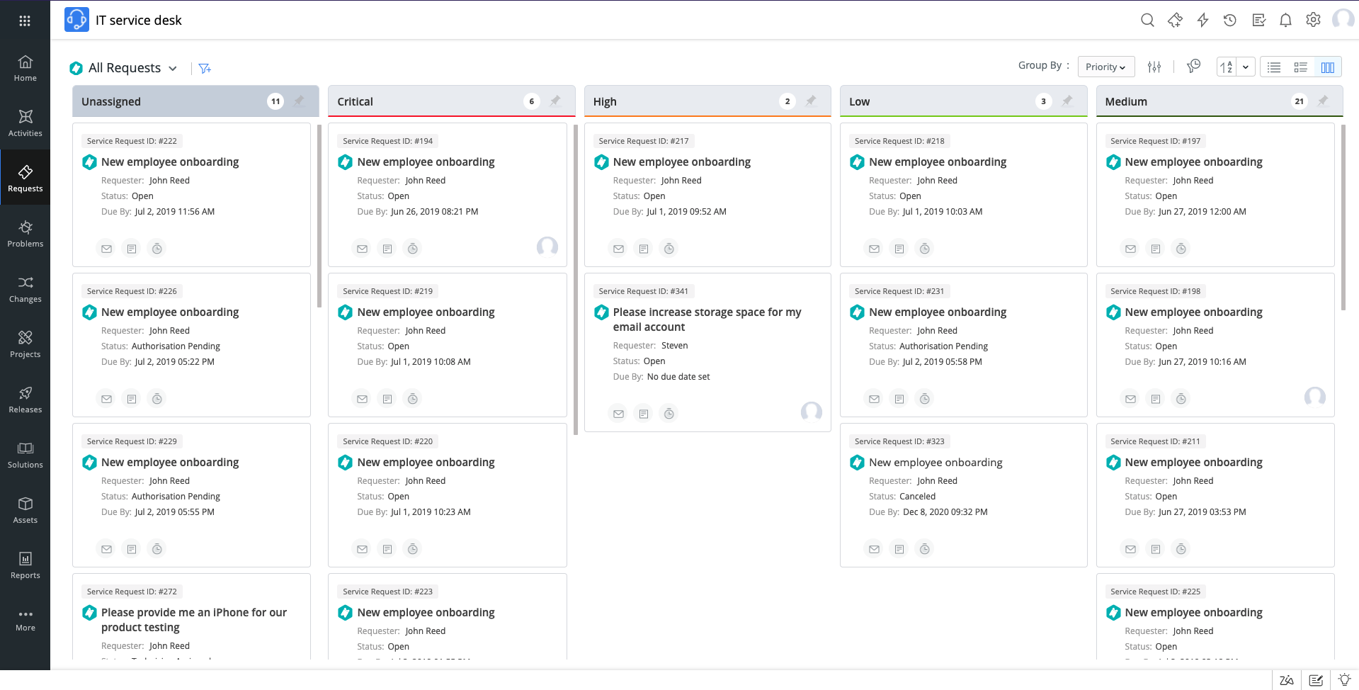Viewport: 1359px width, 690px height.
Task: Click notes icon on request #231
Action: [x=899, y=399]
